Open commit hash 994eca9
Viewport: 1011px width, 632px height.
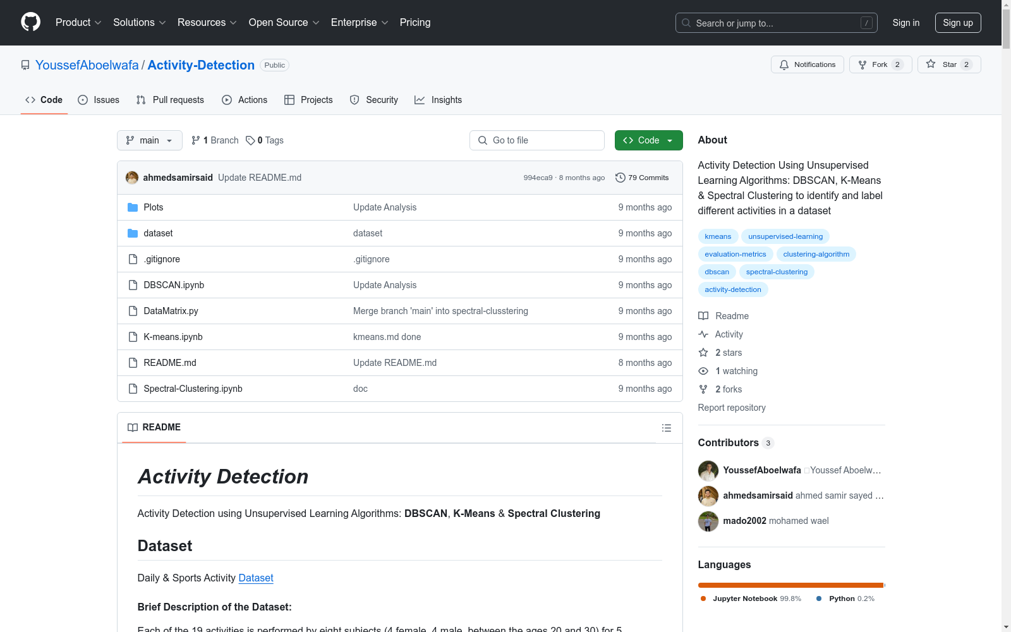(538, 178)
